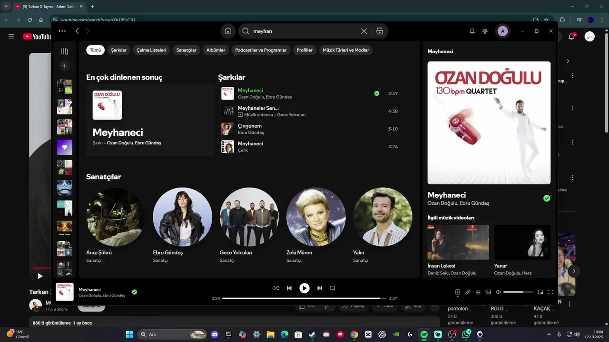Click Meyhaneci title in player bar
Viewport: 609px width, 342px height.
[89, 289]
